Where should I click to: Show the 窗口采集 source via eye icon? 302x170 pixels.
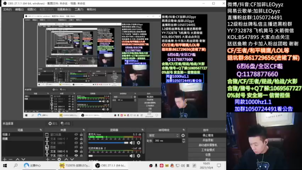coord(76,134)
